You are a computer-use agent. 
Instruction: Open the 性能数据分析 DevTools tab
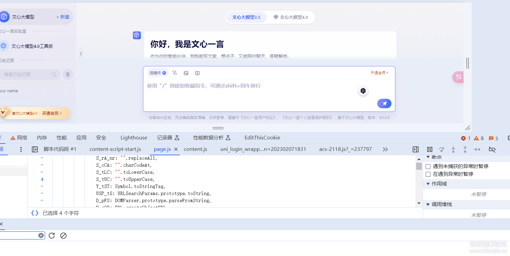coord(212,137)
